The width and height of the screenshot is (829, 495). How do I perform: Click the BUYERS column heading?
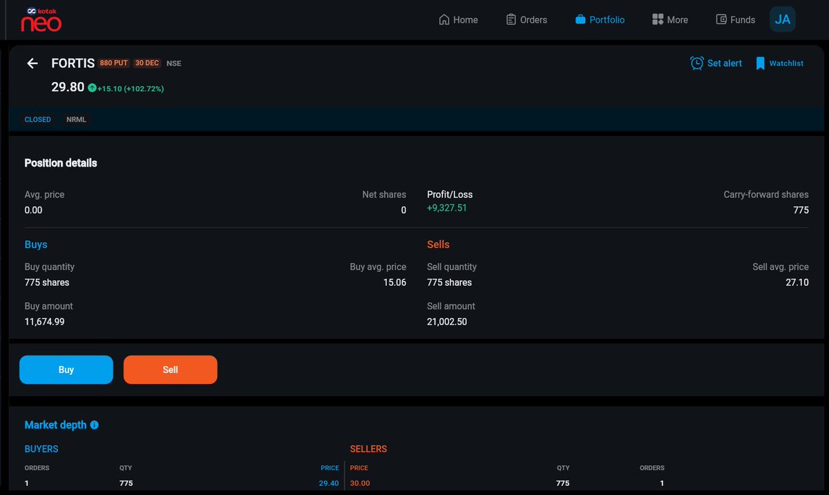click(x=41, y=449)
